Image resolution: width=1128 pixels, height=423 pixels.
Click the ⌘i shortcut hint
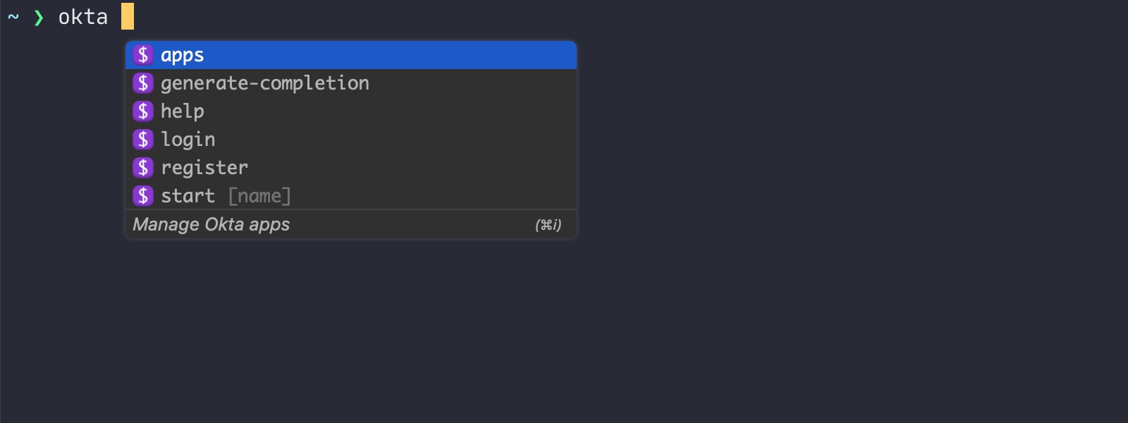click(548, 225)
